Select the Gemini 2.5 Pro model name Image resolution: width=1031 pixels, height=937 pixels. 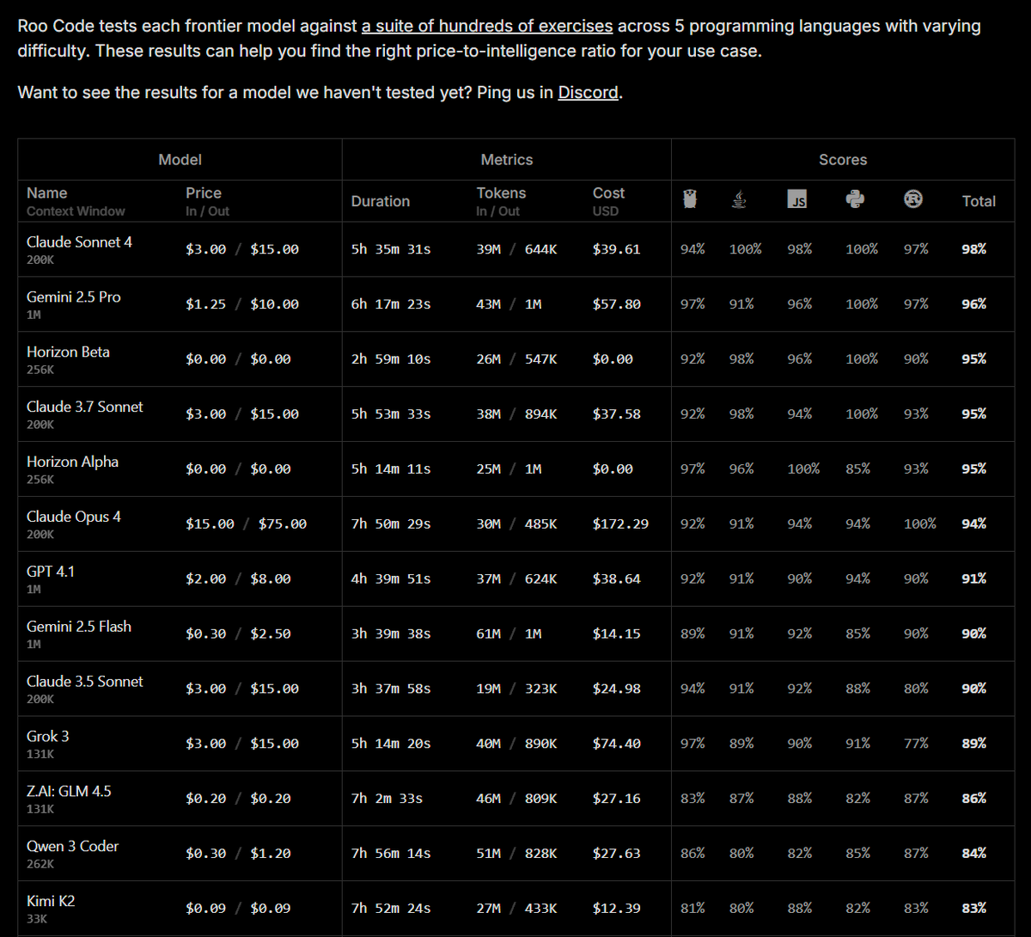point(74,297)
